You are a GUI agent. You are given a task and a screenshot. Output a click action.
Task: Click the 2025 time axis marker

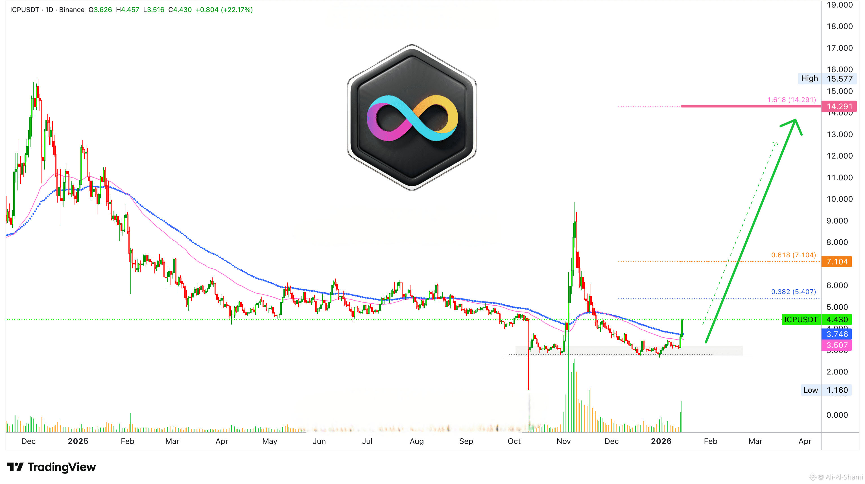78,441
